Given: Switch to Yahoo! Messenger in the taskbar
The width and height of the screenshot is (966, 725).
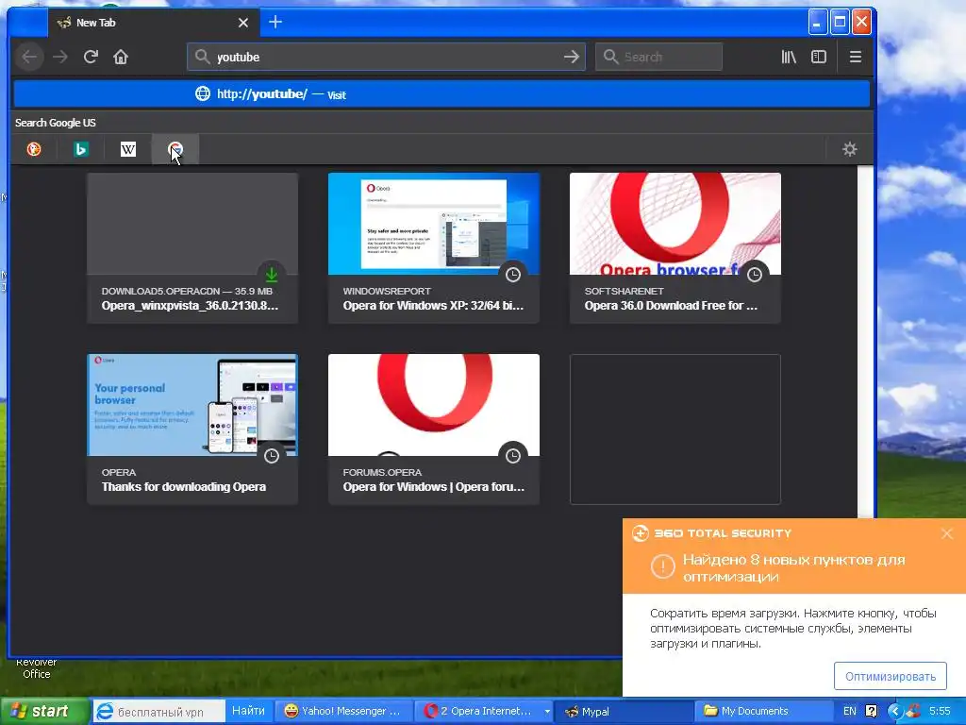Looking at the screenshot, I should point(342,711).
